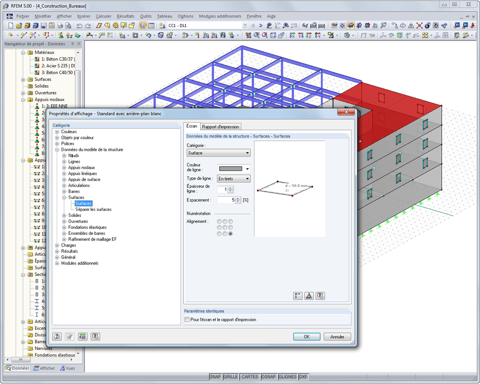Click the new line tool icon
The height and width of the screenshot is (384, 480).
24,36
